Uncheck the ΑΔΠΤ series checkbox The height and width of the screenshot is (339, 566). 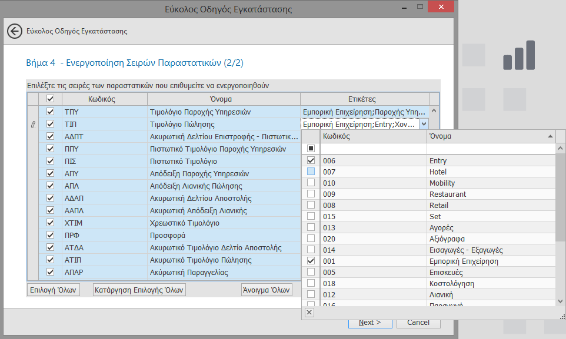point(50,136)
